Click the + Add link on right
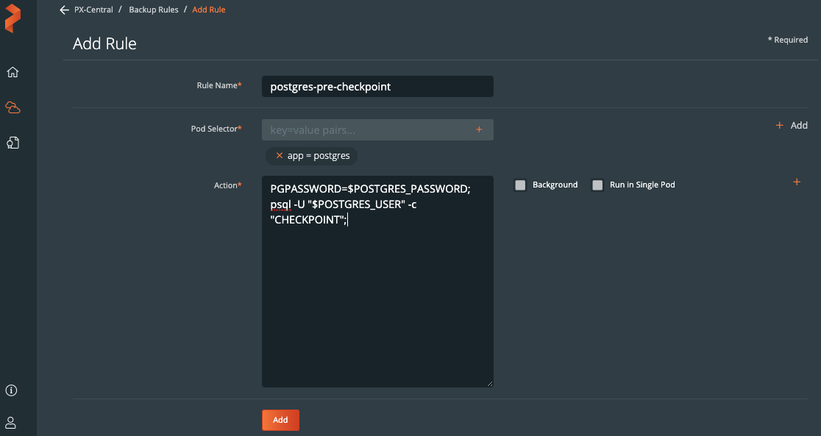The height and width of the screenshot is (436, 821). point(792,126)
